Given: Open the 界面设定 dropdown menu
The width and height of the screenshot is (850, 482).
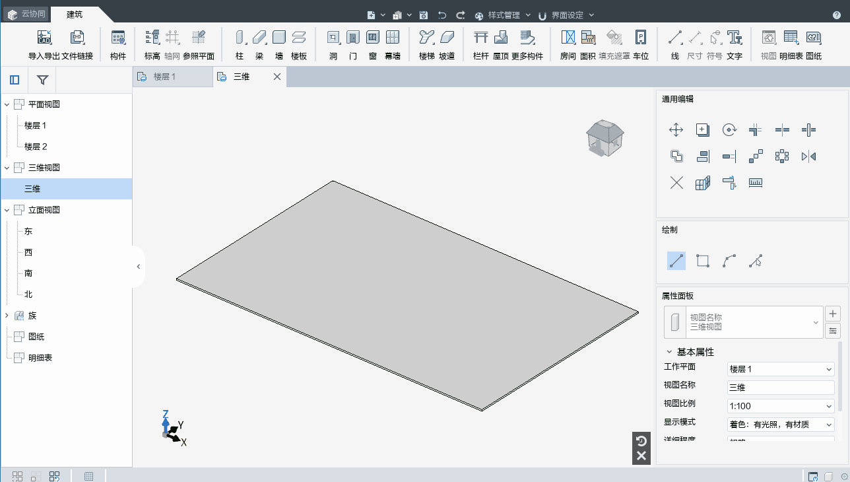Looking at the screenshot, I should coord(566,15).
